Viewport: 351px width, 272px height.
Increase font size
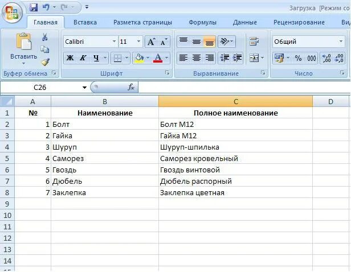point(152,42)
